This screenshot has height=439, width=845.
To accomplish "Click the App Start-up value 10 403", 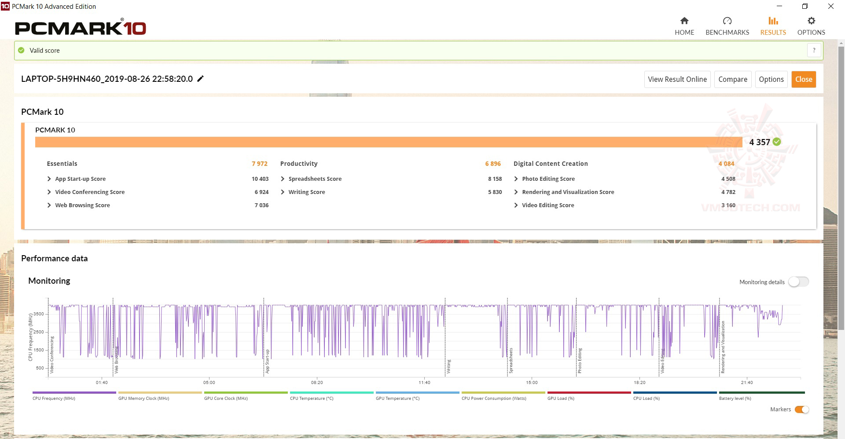I will pos(260,179).
